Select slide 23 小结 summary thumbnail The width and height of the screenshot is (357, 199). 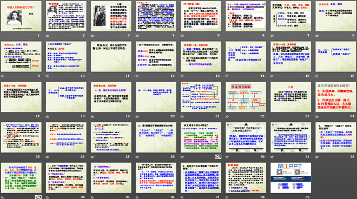coord(291,97)
